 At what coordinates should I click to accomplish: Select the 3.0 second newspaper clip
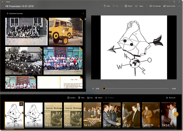click(x=53, y=115)
